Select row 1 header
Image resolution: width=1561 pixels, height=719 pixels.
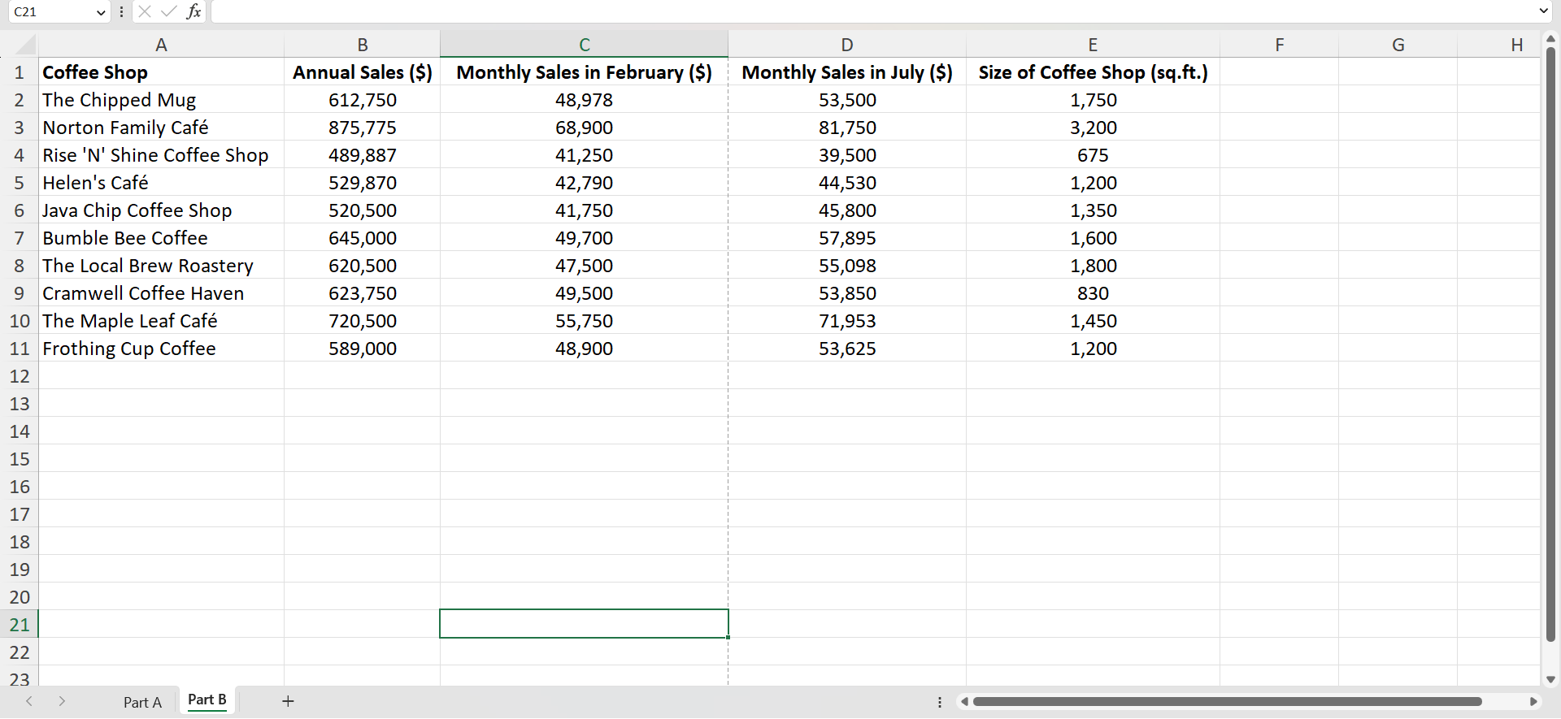pos(20,72)
